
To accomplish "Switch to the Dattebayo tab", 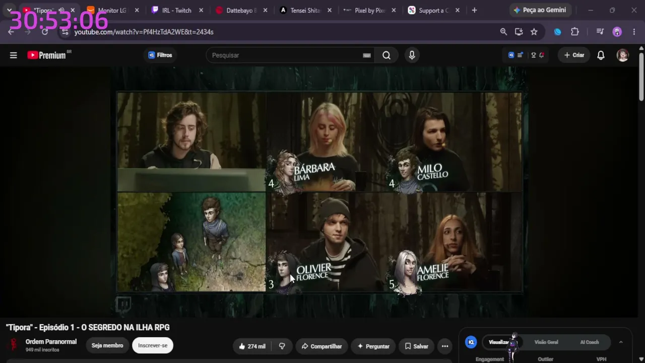I will (x=242, y=10).
